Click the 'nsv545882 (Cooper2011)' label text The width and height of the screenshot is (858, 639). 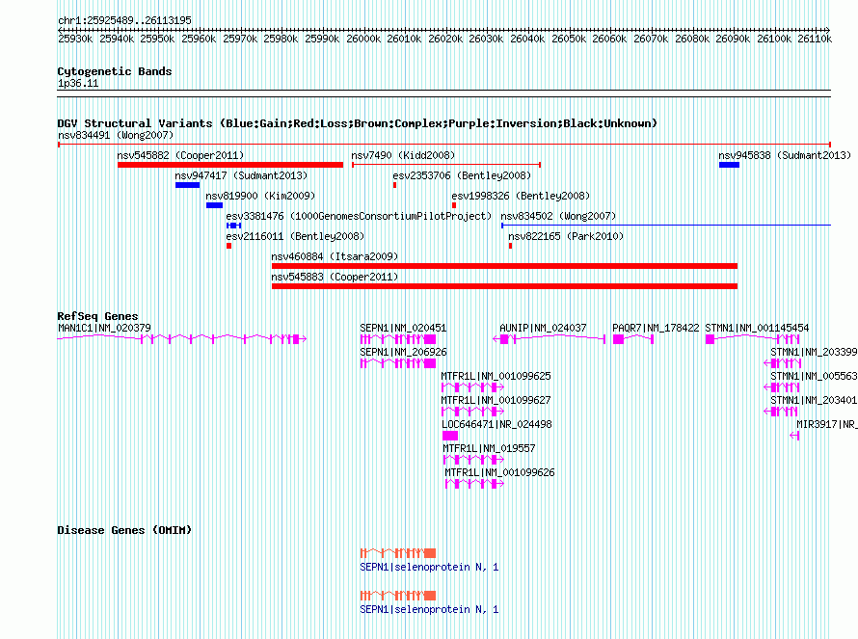[x=180, y=155]
